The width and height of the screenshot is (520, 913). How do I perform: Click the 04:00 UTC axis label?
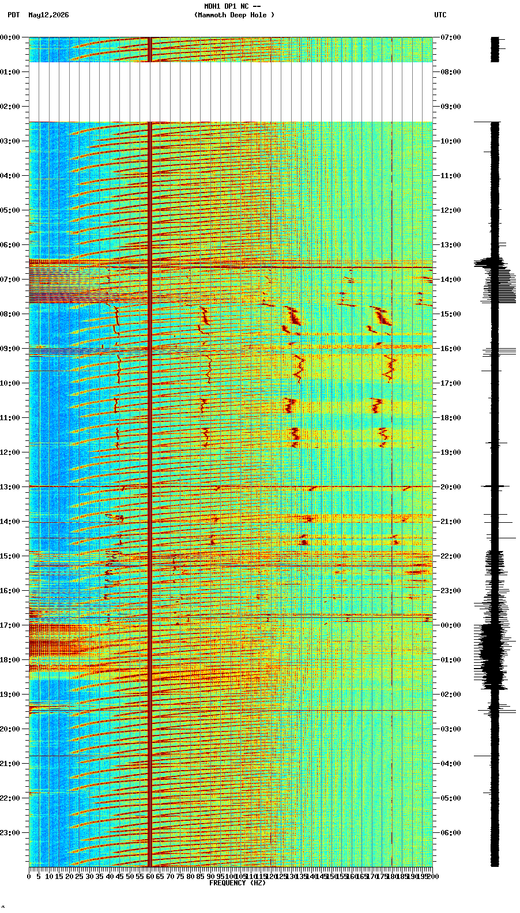click(x=451, y=763)
